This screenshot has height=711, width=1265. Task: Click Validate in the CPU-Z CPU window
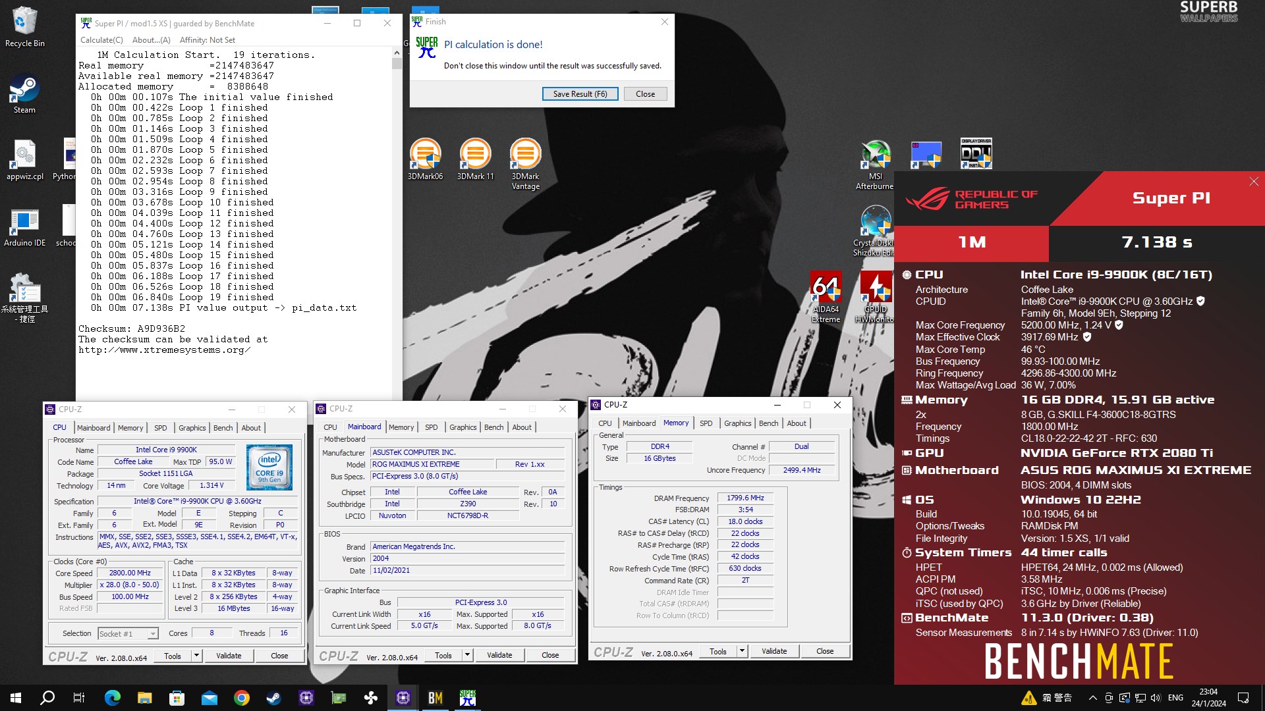229,656
